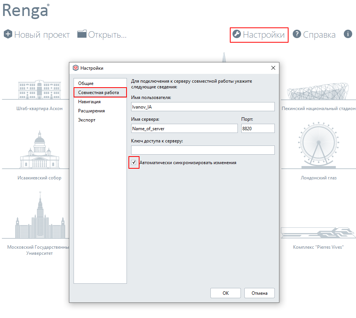The width and height of the screenshot is (356, 318).
Task: Open the Лондонский глаз sample thumbnail
Action: coord(319,145)
